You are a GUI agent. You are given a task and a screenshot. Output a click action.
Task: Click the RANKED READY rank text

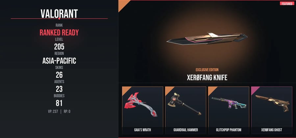(59, 33)
